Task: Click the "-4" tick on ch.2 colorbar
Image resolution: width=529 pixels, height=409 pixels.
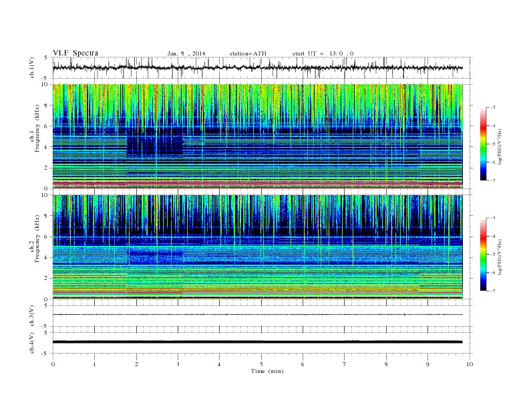Action: [x=493, y=236]
